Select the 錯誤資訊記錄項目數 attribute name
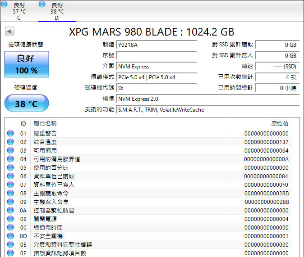 tap(60, 253)
